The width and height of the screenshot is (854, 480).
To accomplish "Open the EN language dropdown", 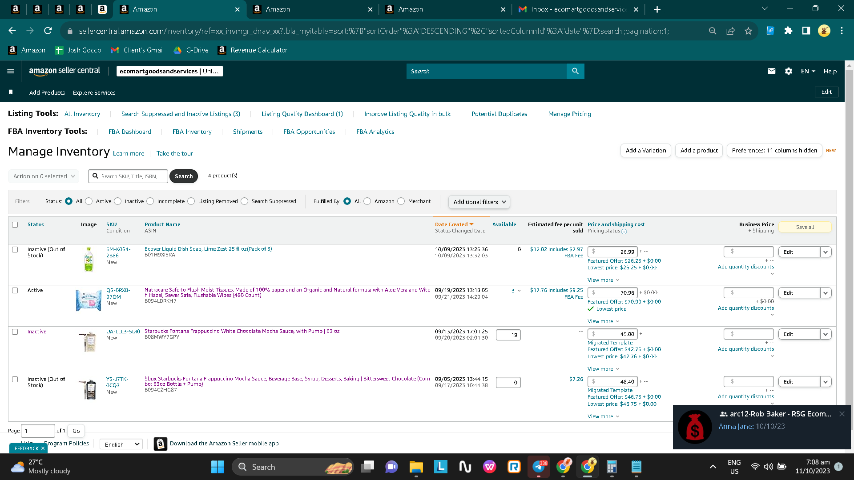I will [x=808, y=71].
